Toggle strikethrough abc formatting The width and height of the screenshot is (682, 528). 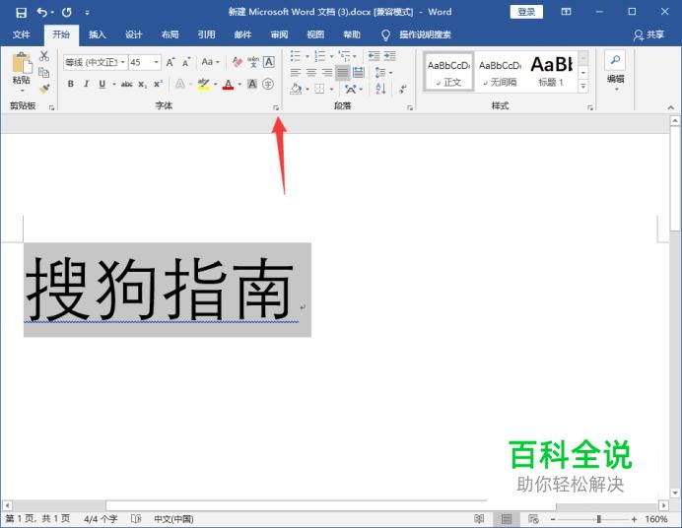(126, 84)
